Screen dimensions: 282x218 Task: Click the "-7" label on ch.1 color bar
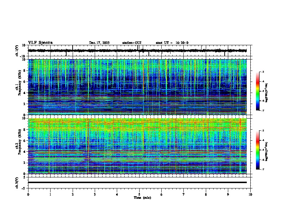(x=262, y=111)
